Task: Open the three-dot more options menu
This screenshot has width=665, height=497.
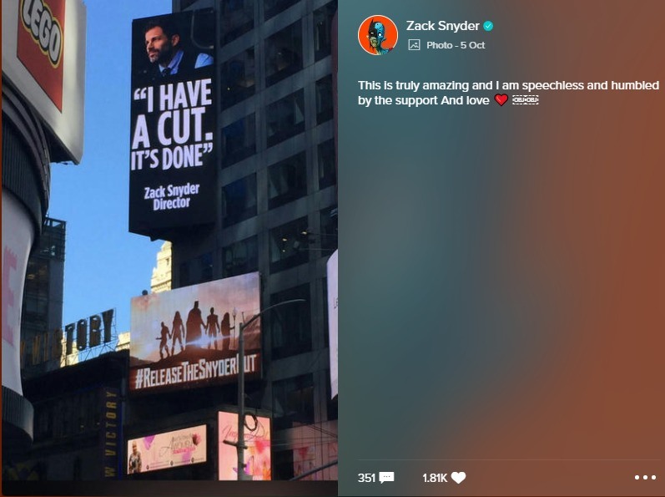Action: (x=645, y=478)
